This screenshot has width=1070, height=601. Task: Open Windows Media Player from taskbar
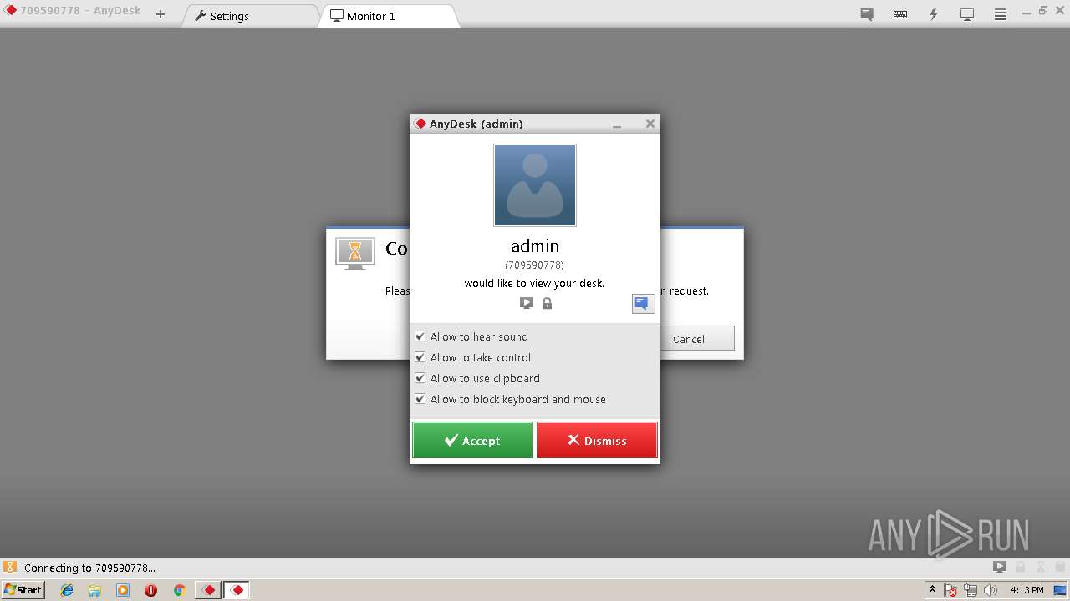123,590
